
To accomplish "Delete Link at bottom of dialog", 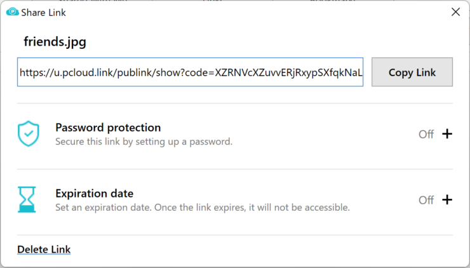I will pyautogui.click(x=44, y=250).
